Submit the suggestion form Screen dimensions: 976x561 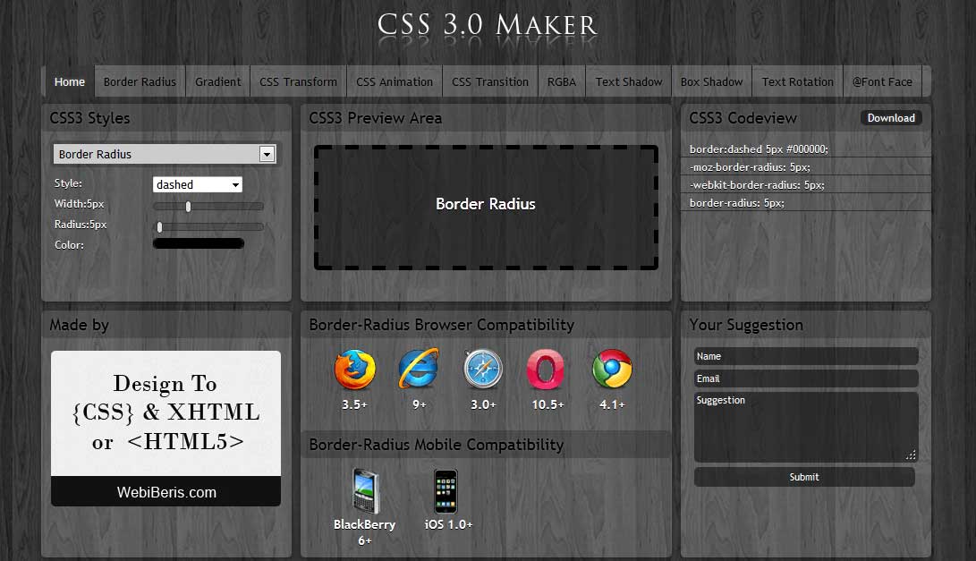(x=803, y=477)
